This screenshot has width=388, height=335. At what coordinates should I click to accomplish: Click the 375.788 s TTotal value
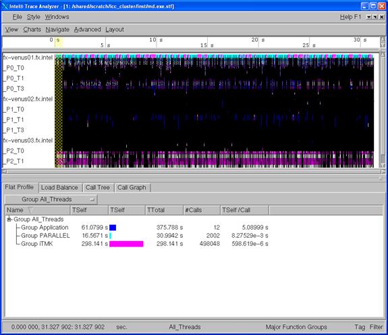point(169,228)
